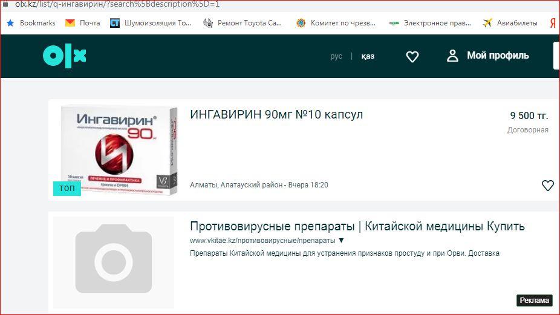Image resolution: width=560 pixels, height=315 pixels.
Task: Click the profile person icon
Action: coord(452,56)
